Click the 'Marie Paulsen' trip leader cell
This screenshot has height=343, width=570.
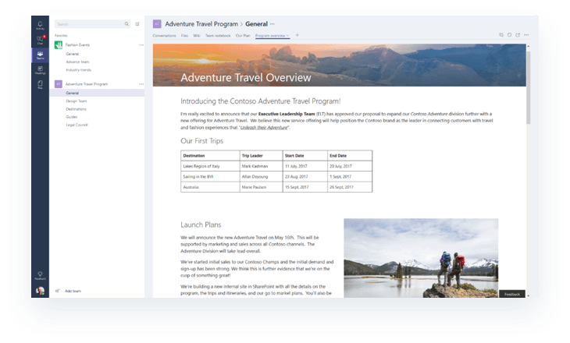[261, 187]
